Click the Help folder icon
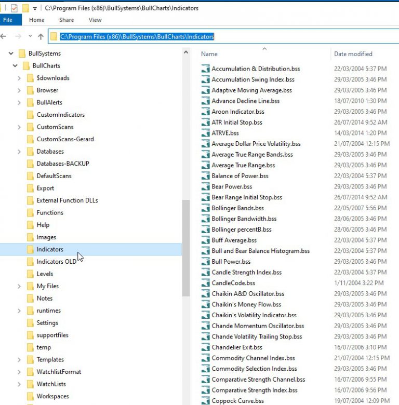The height and width of the screenshot is (405, 399). (30, 225)
